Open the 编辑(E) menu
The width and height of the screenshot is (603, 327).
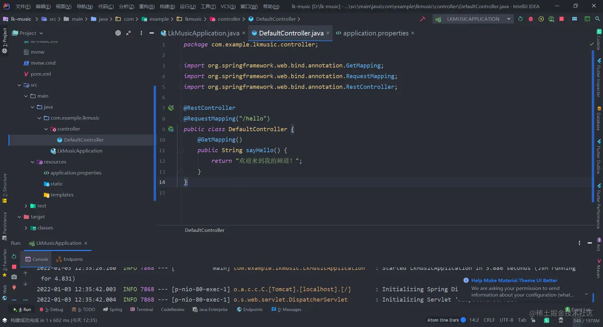click(43, 6)
